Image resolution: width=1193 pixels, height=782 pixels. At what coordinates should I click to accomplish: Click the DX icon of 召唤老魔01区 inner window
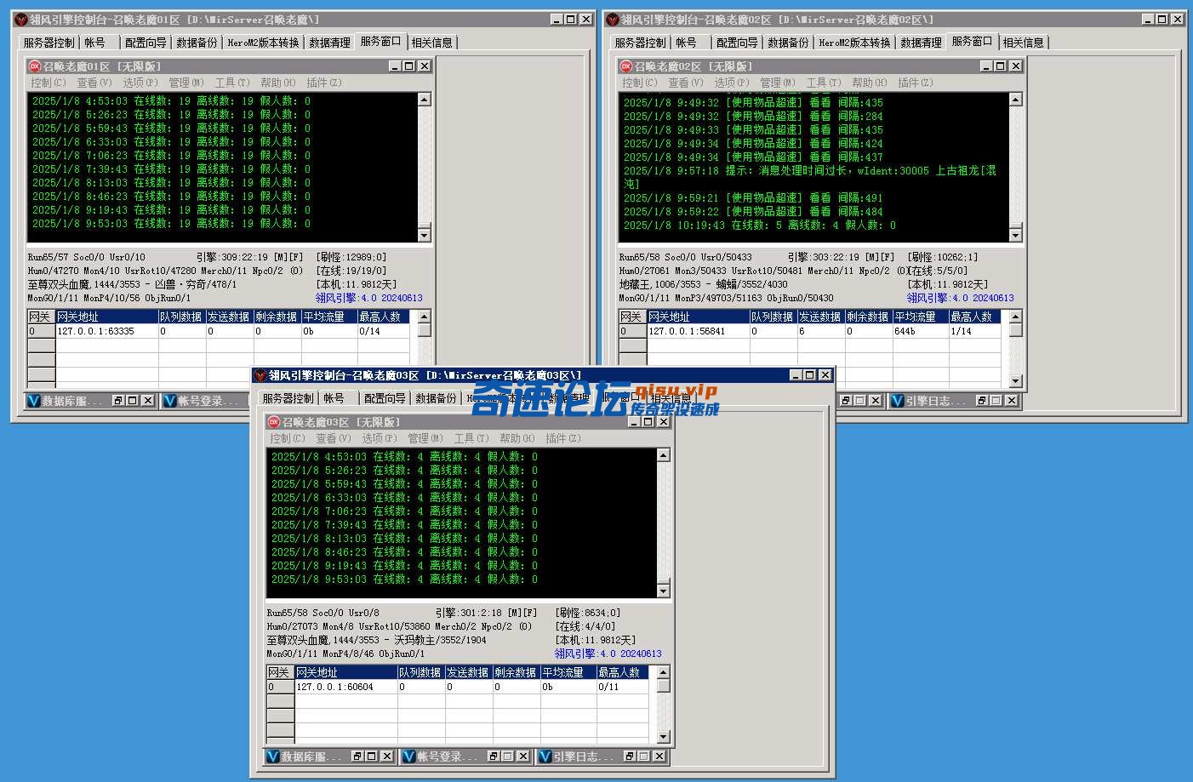[x=35, y=66]
